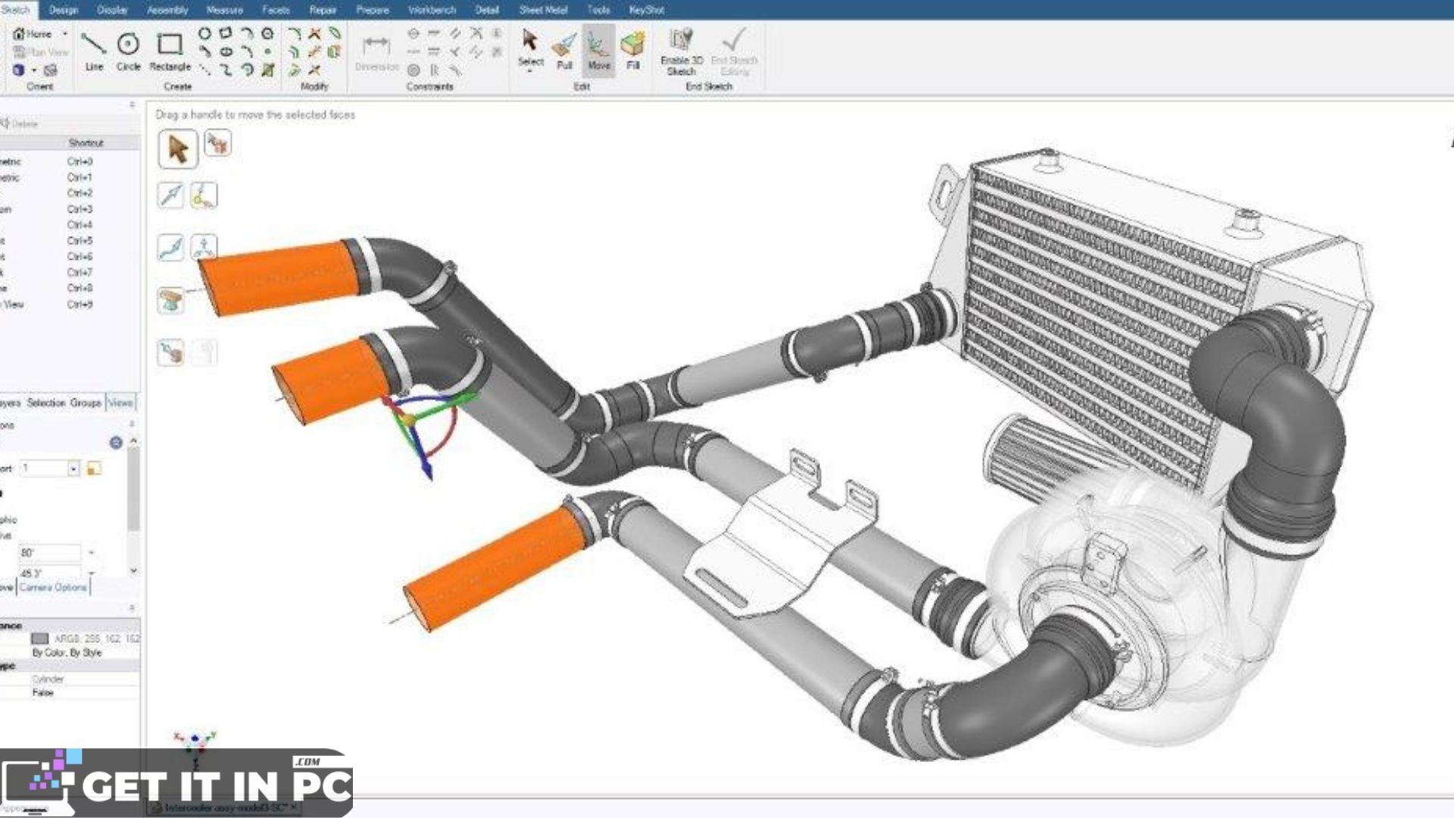Open the Display ribbon tab
This screenshot has width=1454, height=818.
(112, 10)
